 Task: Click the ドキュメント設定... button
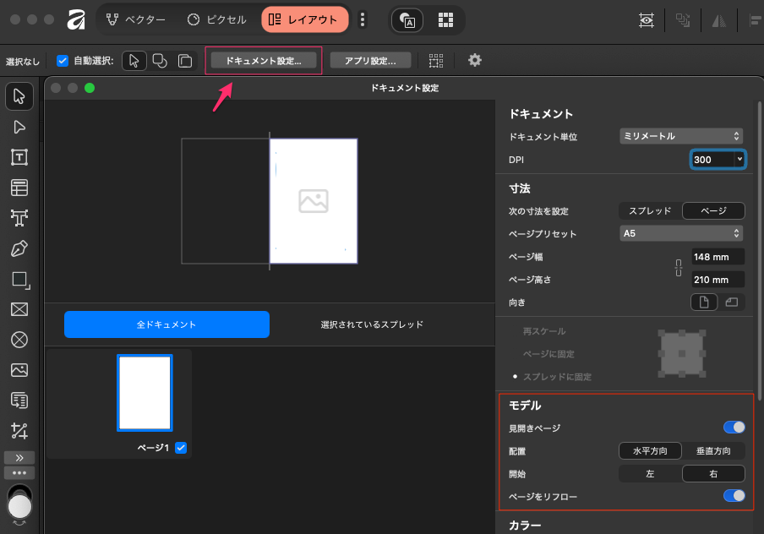(x=263, y=60)
